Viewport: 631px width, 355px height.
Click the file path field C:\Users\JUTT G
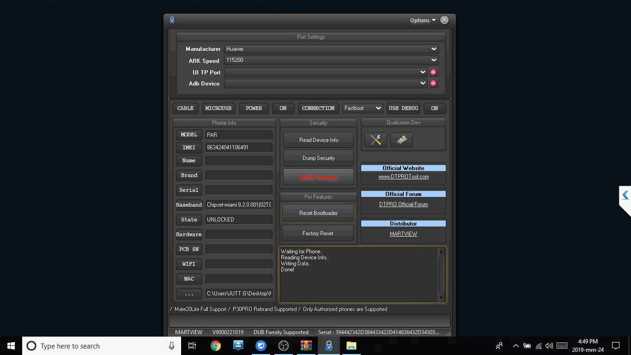point(239,294)
